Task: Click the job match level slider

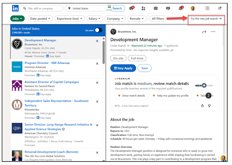Action: click(x=204, y=86)
